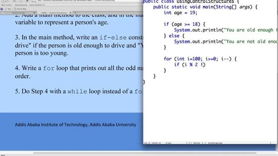
Task: Click the purple icon at the blog toolbar start
Action: coord(2,9)
